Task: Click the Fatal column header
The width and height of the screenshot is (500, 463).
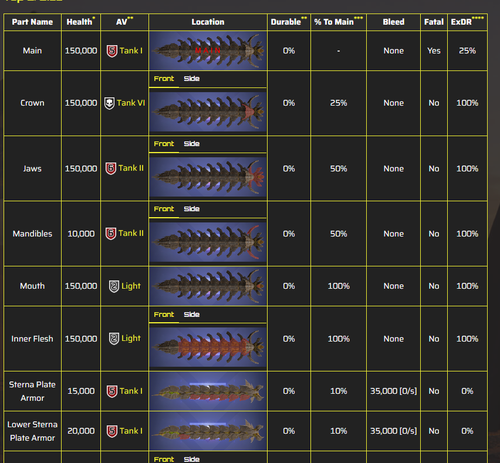Action: (x=434, y=22)
